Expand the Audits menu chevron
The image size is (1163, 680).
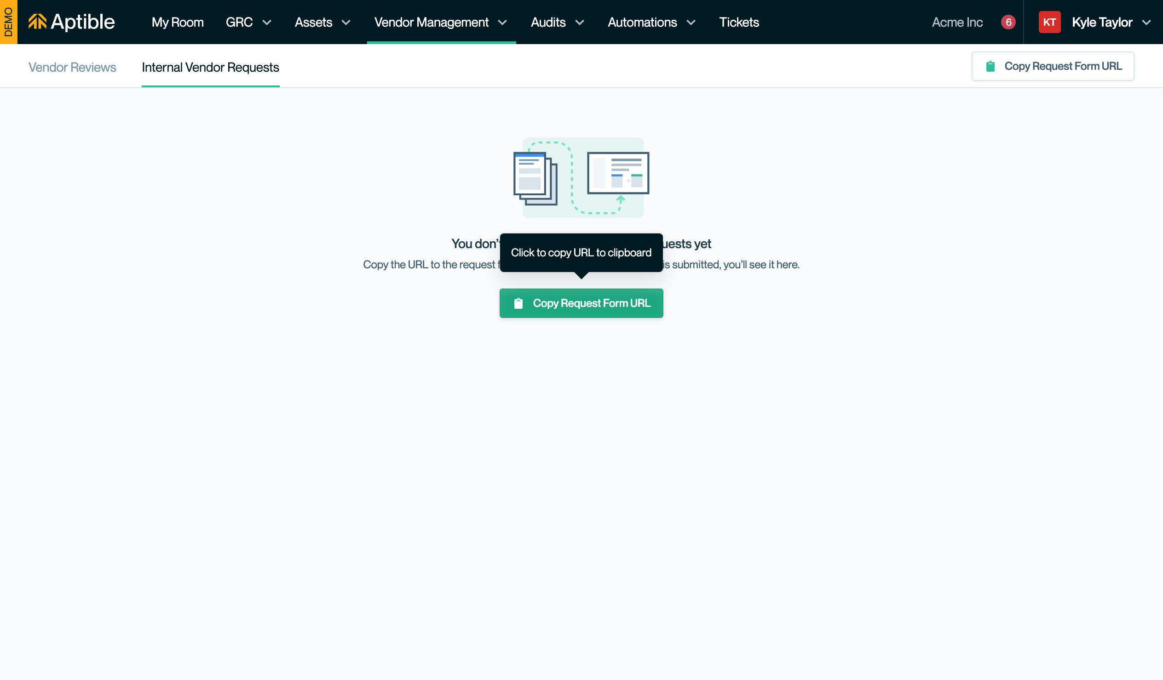(x=580, y=23)
